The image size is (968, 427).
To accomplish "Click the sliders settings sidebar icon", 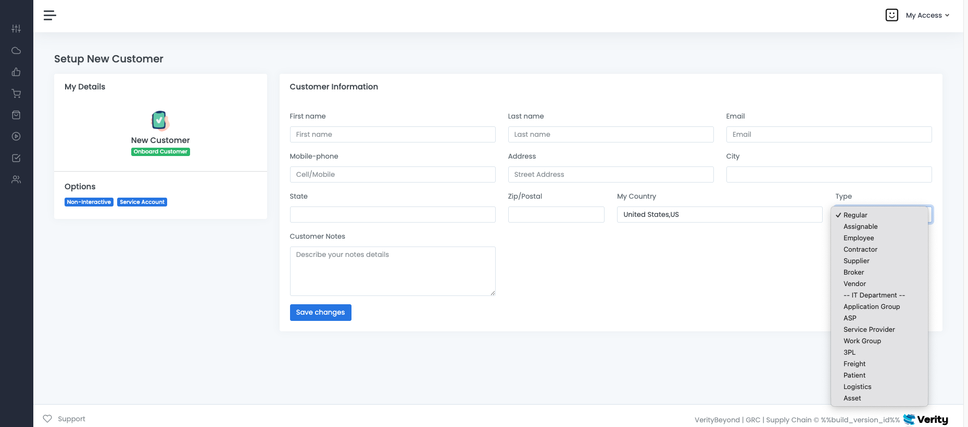I will [x=16, y=29].
